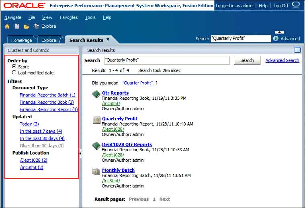Viewport: 305px width, 208px height.
Task: Click page 1 in result pages
Action: pyautogui.click(x=154, y=199)
